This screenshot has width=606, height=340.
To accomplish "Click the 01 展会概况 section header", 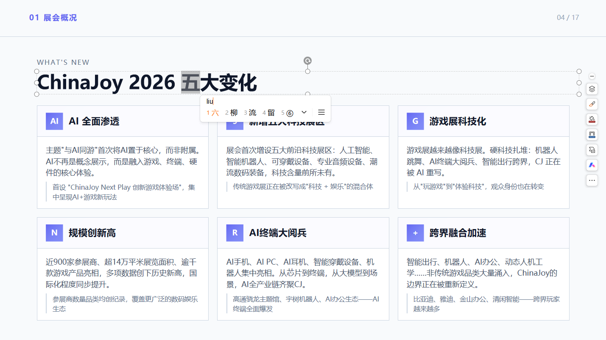I will (53, 18).
